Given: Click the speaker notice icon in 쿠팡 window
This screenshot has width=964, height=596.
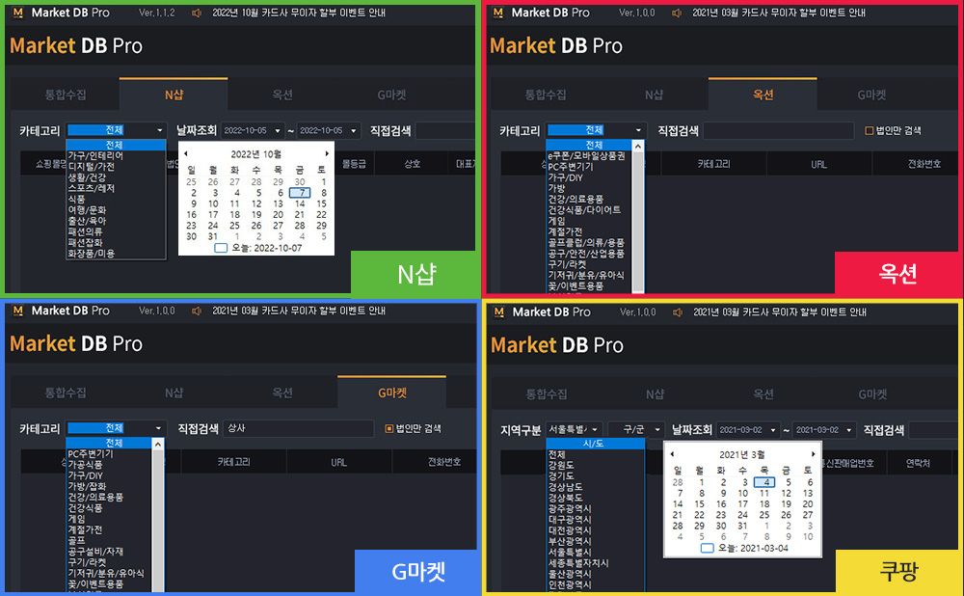Looking at the screenshot, I should [678, 312].
